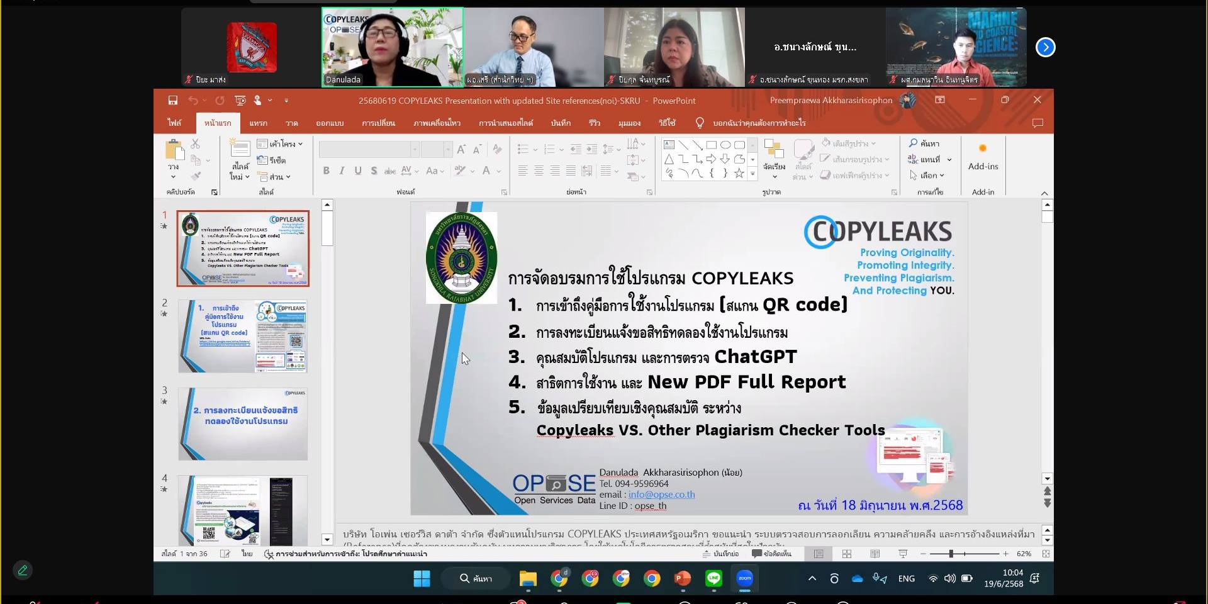Open the Layout (เค้าโครง) dropdown

[x=280, y=144]
